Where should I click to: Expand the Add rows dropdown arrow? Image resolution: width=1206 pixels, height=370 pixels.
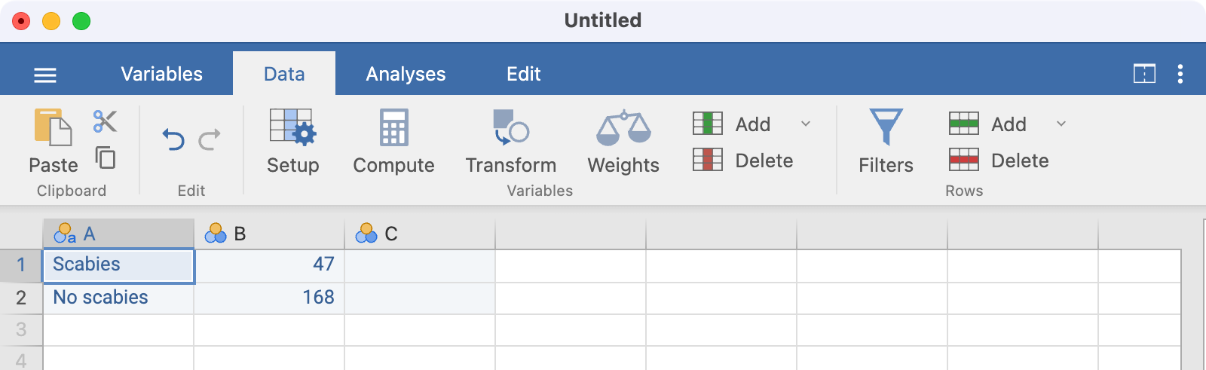(1061, 124)
